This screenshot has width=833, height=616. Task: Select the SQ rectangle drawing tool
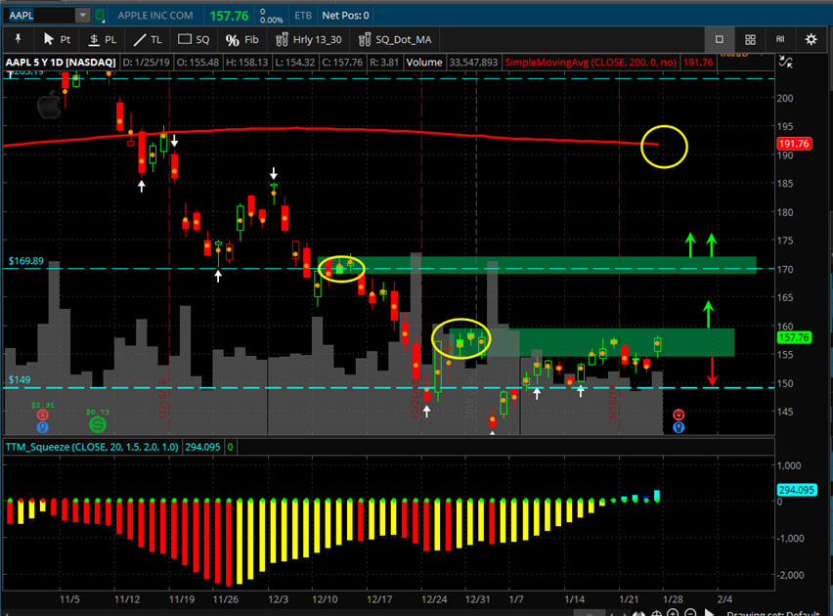pos(194,40)
